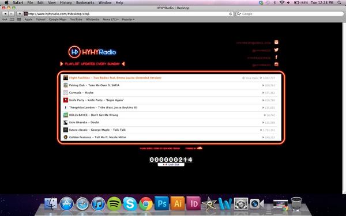The width and height of the screenshot is (346, 216).
Task: Open Finder from the Dock
Action: 51,203
